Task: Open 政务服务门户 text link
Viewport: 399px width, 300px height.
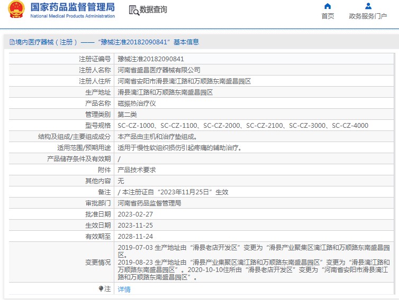Action: point(368,16)
